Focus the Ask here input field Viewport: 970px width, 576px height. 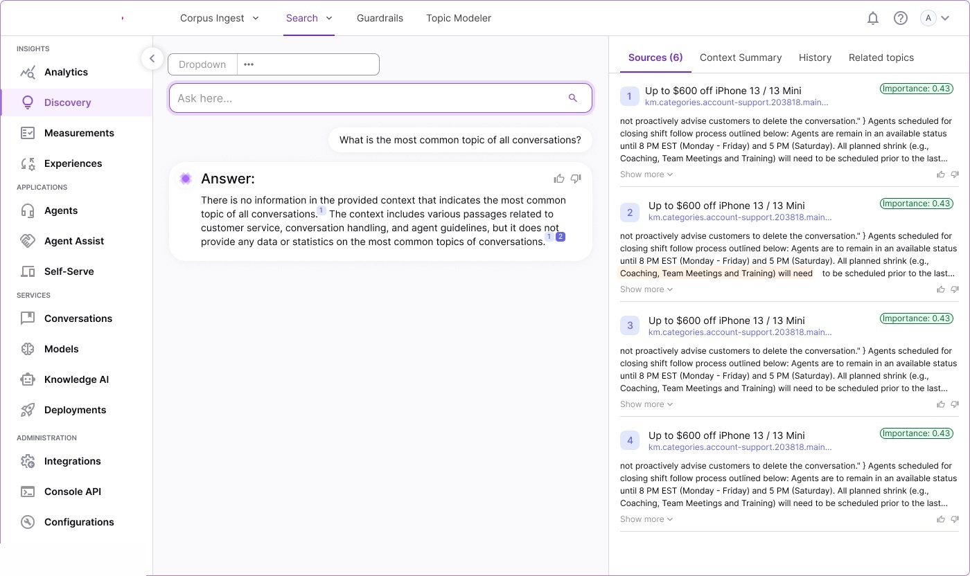(367, 98)
